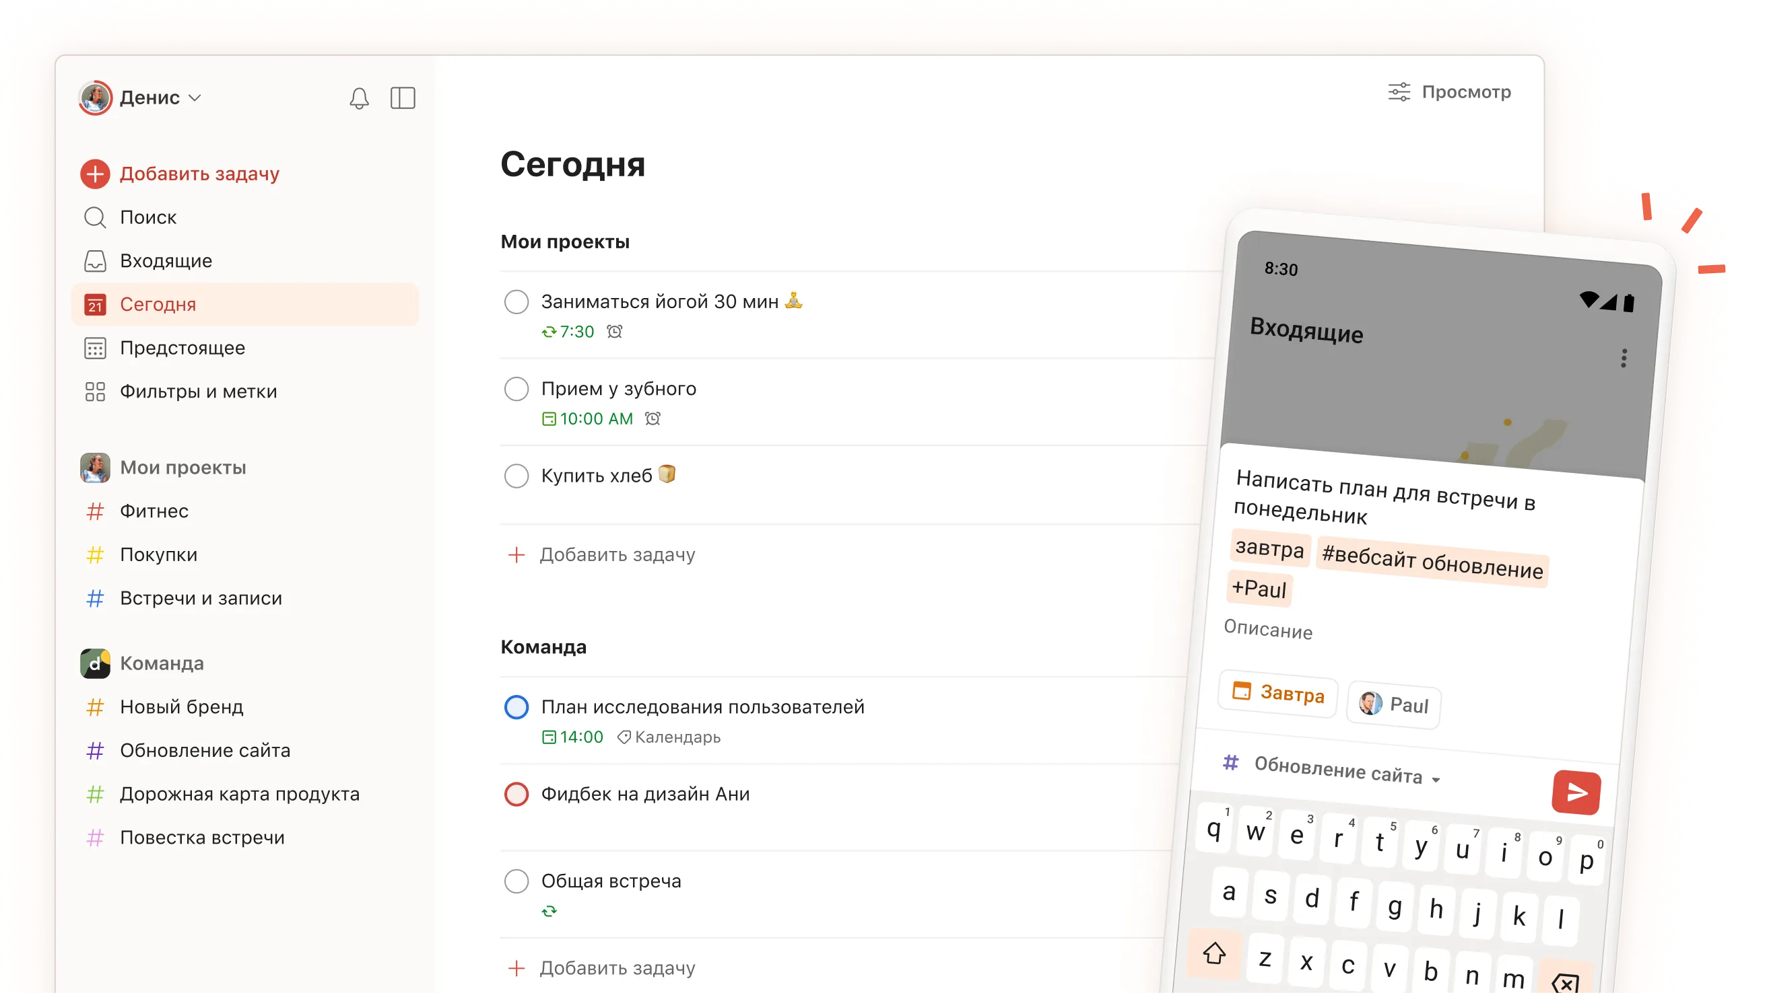Open Входящие via the inbox icon
This screenshot has width=1767, height=993.
point(95,260)
